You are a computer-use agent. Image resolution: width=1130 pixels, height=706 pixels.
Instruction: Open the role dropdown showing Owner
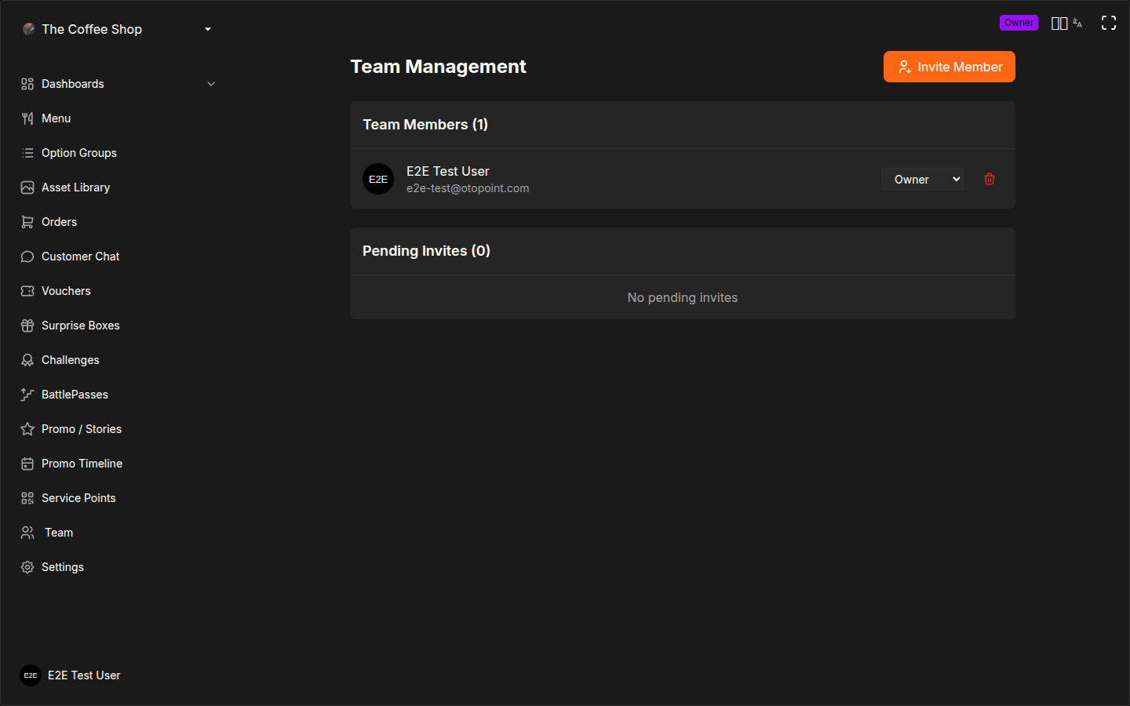[x=922, y=179]
